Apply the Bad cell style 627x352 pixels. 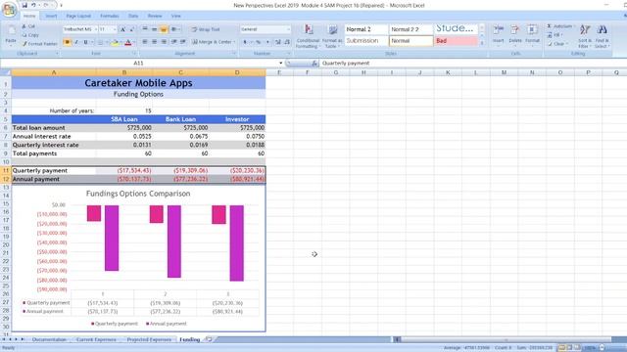pos(456,41)
